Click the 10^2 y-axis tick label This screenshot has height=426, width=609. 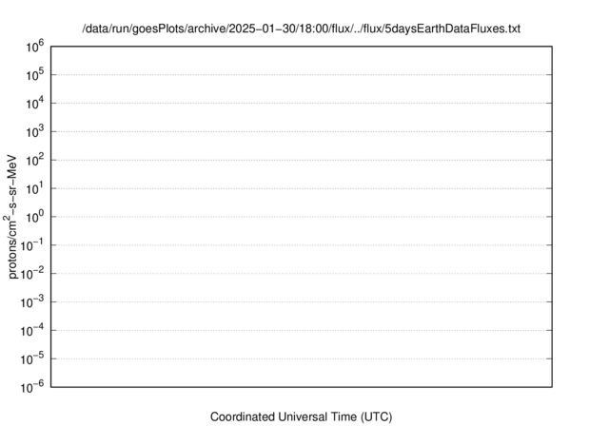[35, 160]
